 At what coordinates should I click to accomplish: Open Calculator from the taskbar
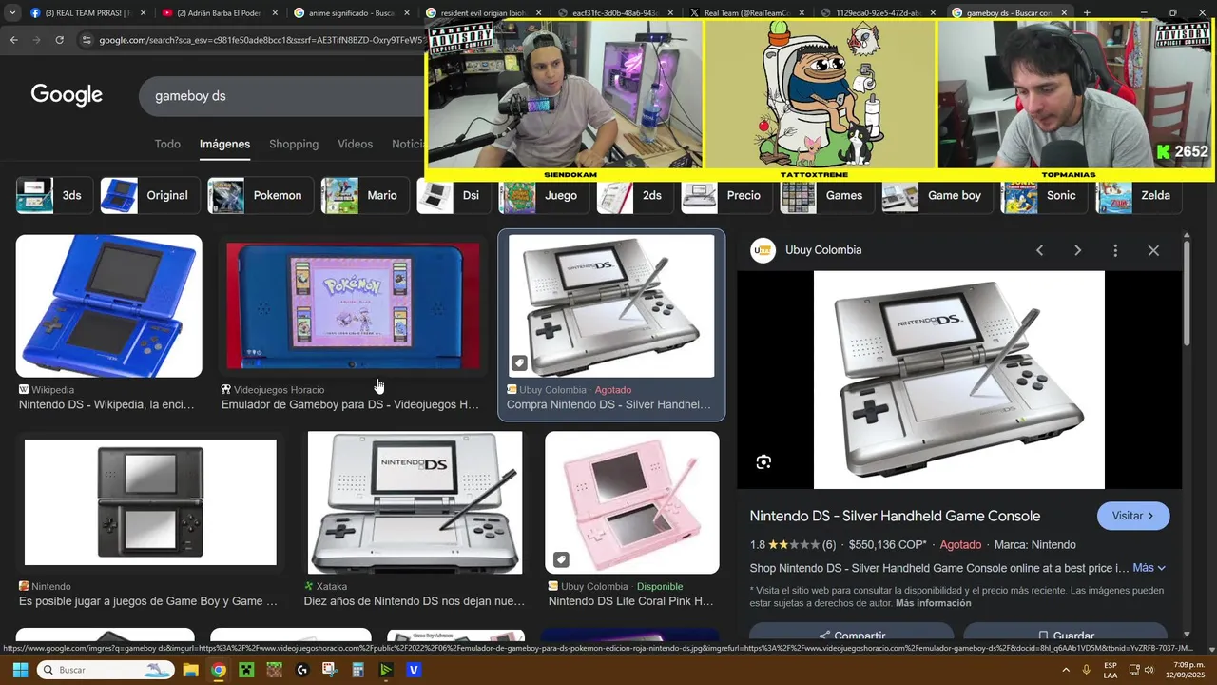point(357,670)
